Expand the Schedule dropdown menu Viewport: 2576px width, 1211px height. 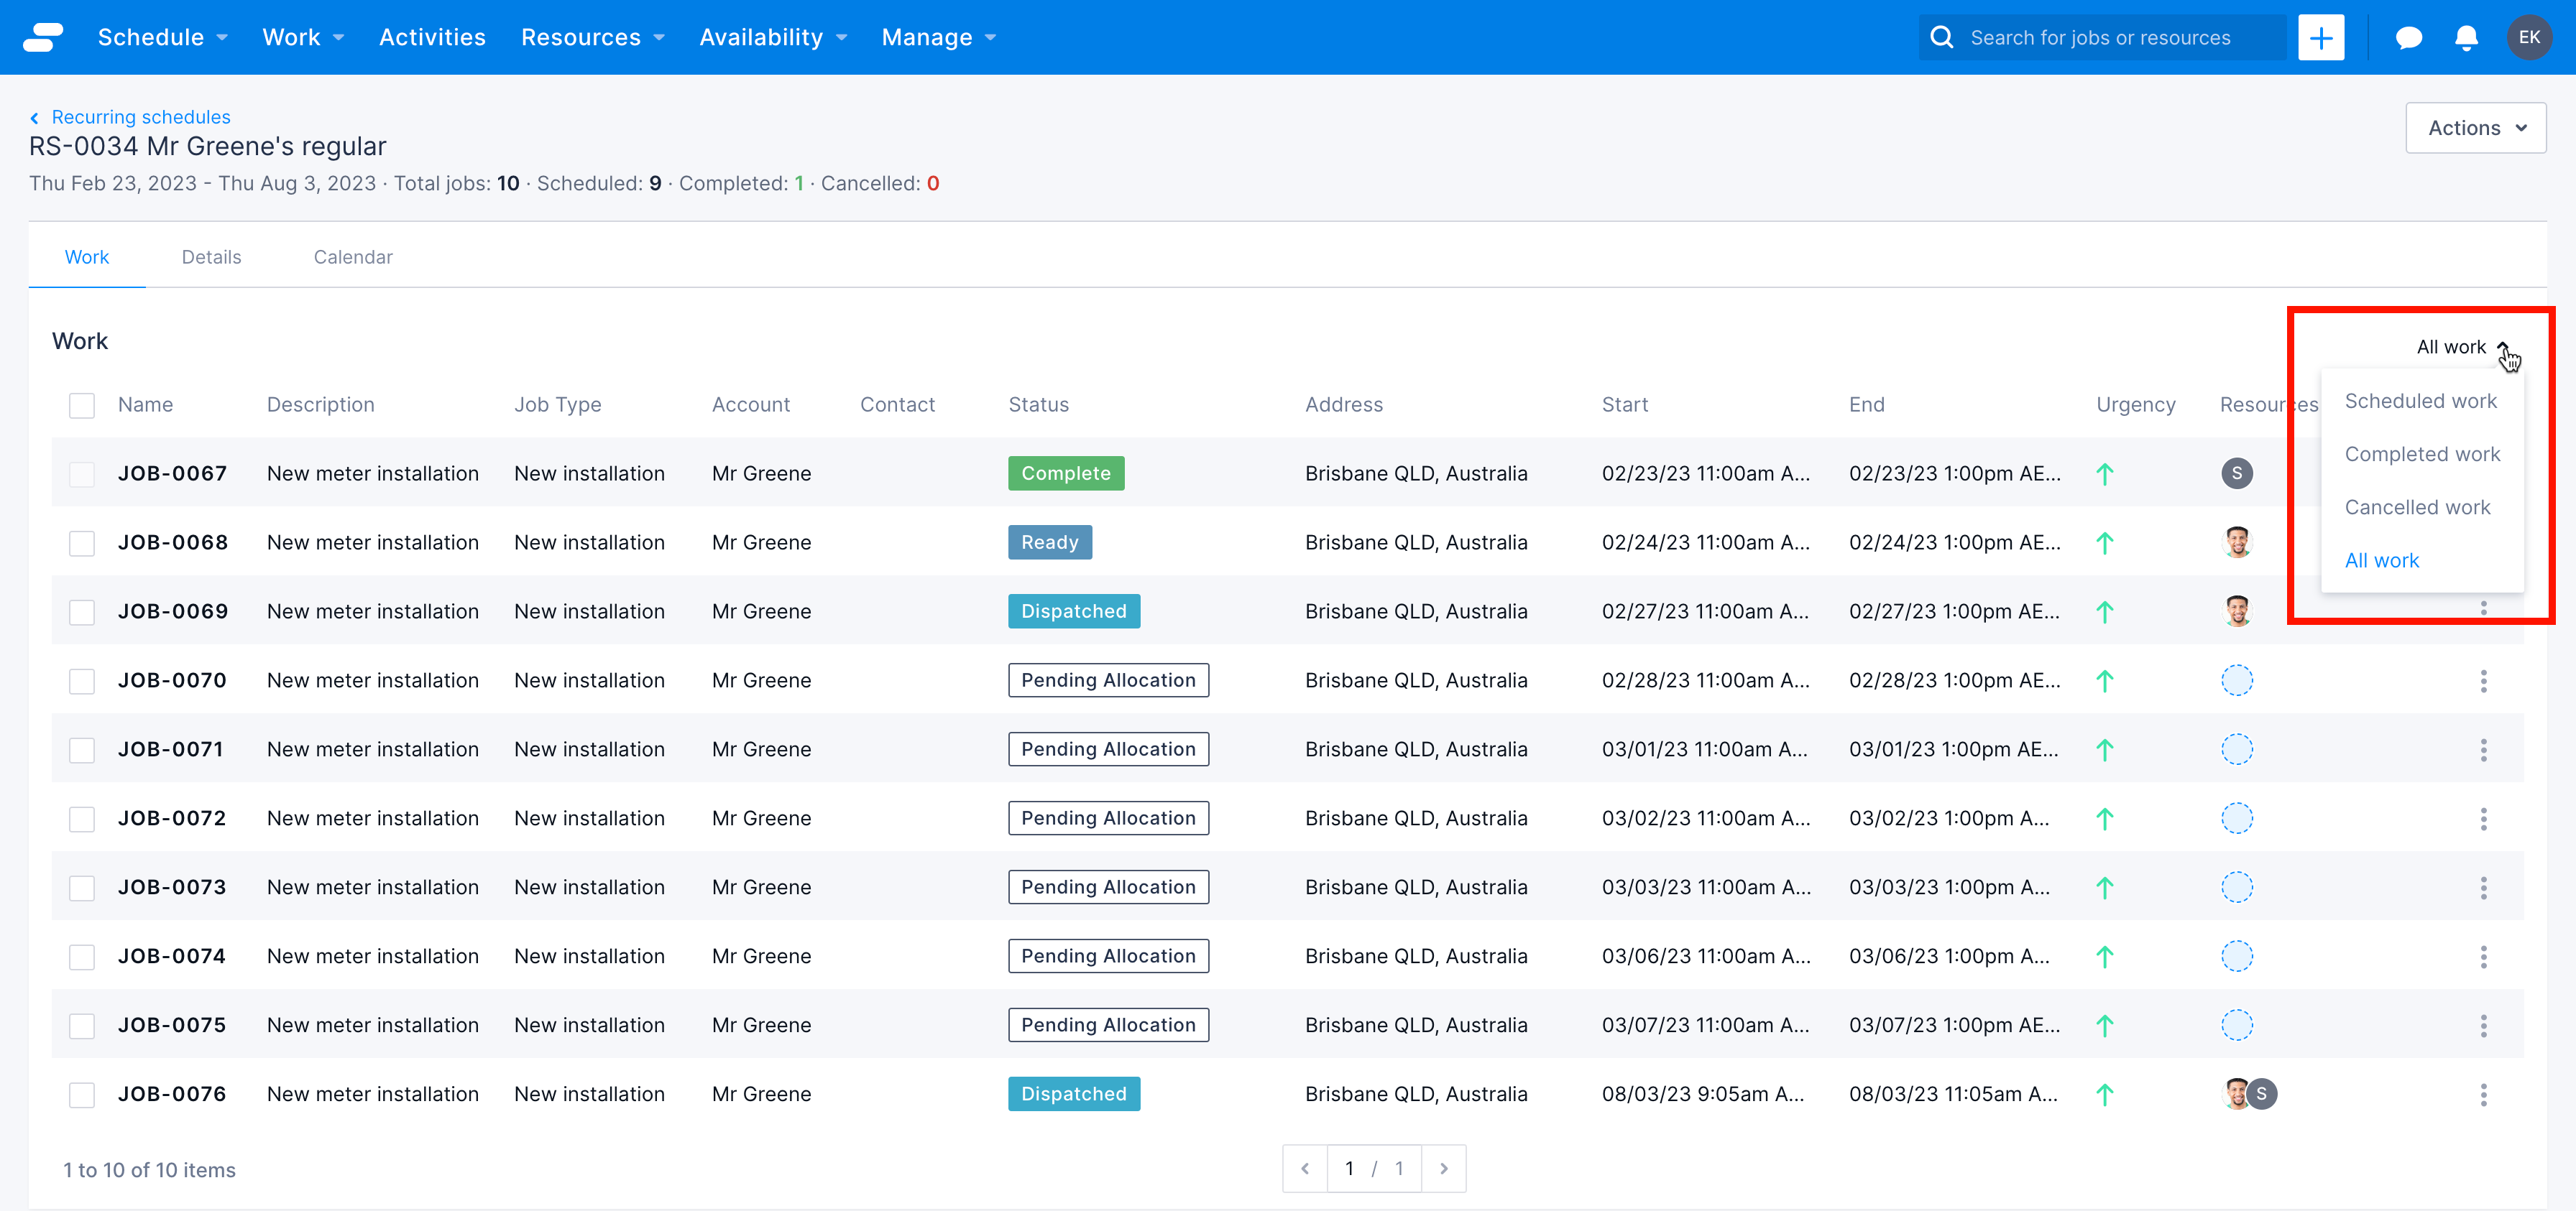(x=160, y=36)
